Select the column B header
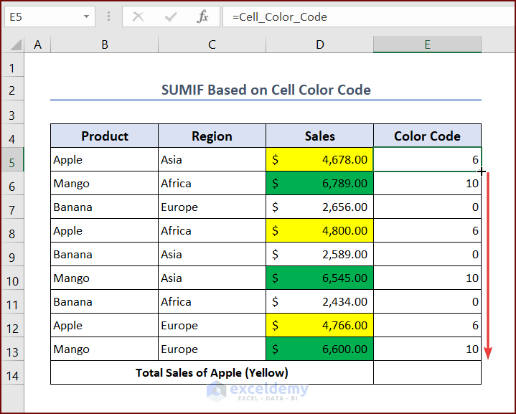Screen dimensions: 516x414 [105, 44]
